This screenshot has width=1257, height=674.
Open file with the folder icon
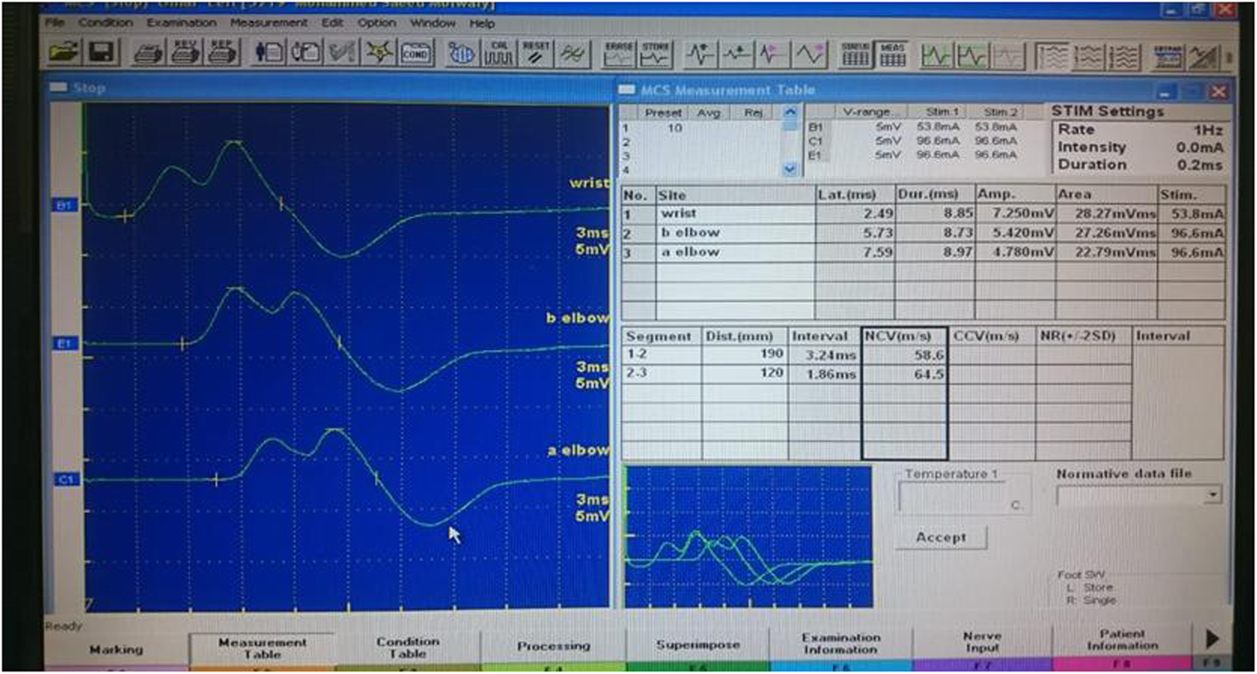click(65, 52)
